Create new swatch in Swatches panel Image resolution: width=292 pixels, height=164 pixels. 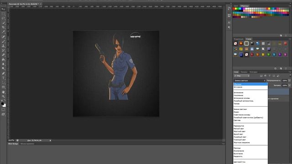tap(281, 36)
